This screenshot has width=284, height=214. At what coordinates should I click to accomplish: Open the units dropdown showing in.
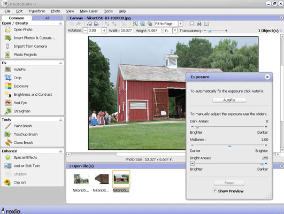(x=175, y=30)
